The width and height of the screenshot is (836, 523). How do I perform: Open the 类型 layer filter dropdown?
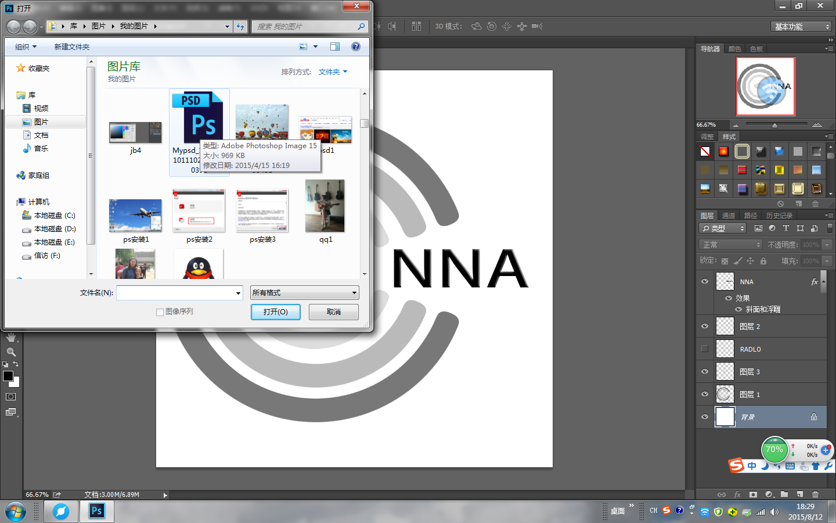722,228
